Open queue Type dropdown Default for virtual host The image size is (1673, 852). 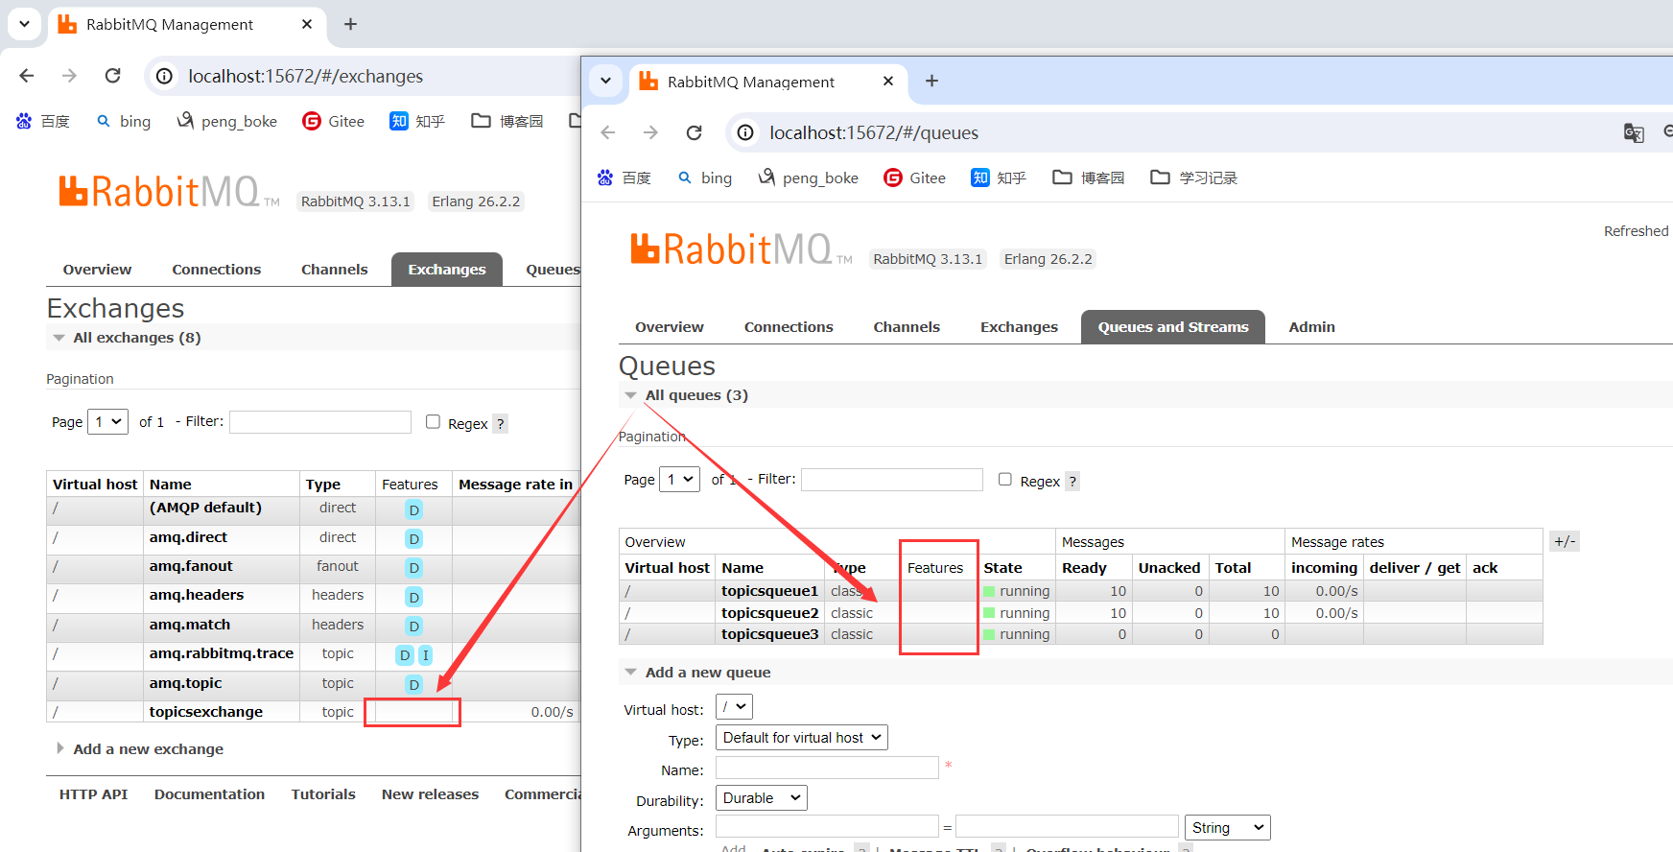pos(802,738)
